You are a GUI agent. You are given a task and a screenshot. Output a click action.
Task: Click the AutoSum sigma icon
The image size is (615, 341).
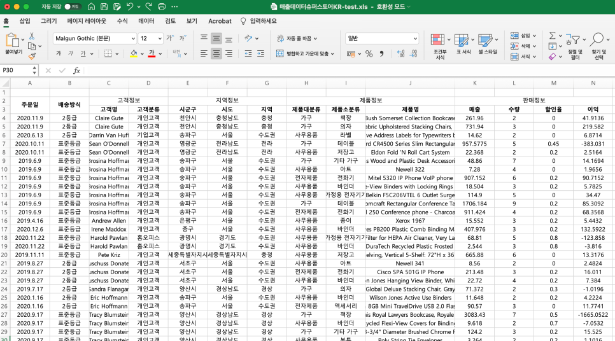[552, 36]
